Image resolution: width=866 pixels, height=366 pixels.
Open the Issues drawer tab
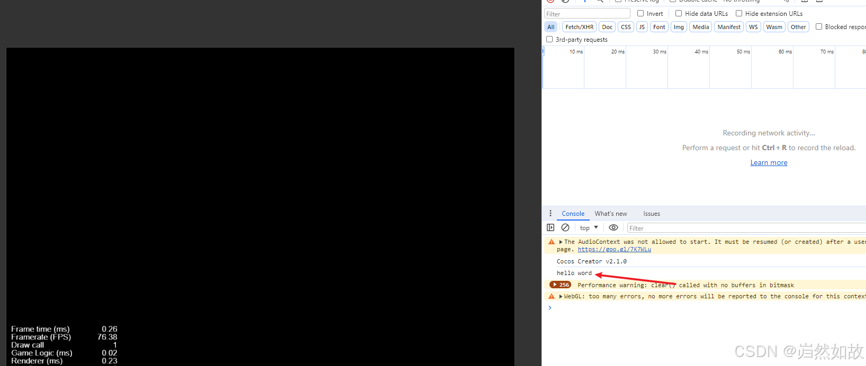pos(652,214)
